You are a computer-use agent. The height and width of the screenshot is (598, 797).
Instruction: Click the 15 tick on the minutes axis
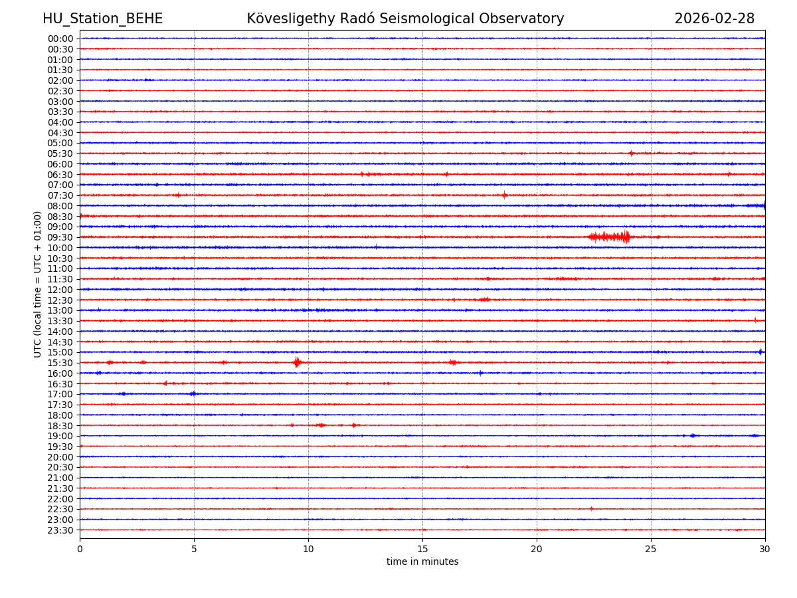tap(422, 549)
